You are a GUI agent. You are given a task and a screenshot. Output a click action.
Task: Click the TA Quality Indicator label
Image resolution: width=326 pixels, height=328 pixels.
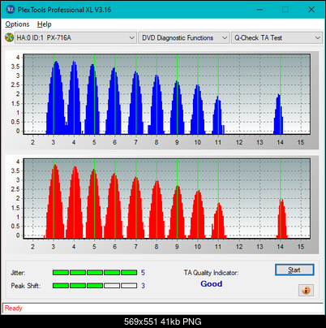211,273
